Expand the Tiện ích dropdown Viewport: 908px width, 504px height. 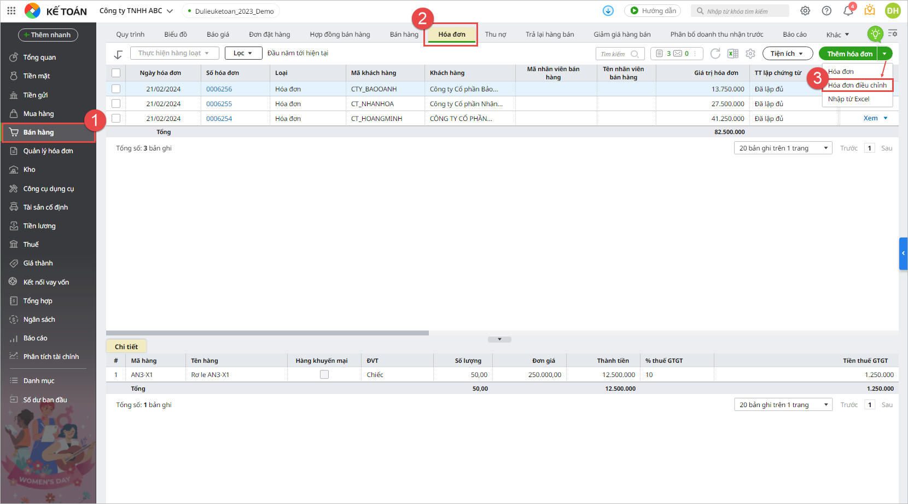tap(787, 54)
